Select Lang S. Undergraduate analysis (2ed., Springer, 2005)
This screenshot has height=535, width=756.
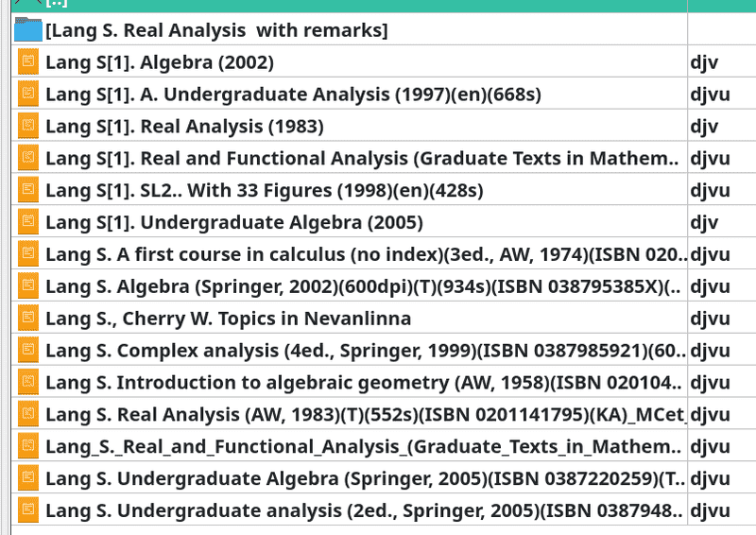(x=364, y=510)
